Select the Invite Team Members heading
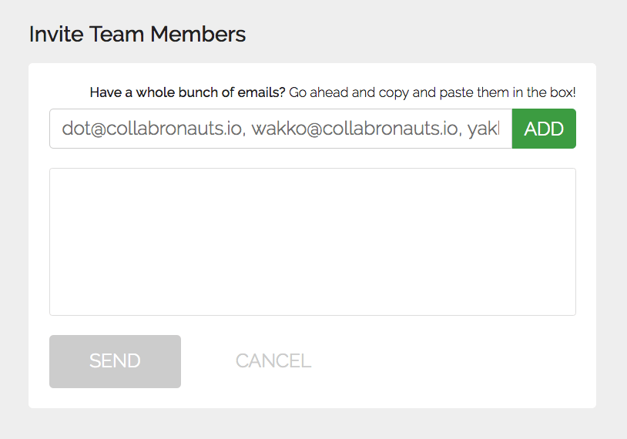This screenshot has height=439, width=627. tap(137, 34)
